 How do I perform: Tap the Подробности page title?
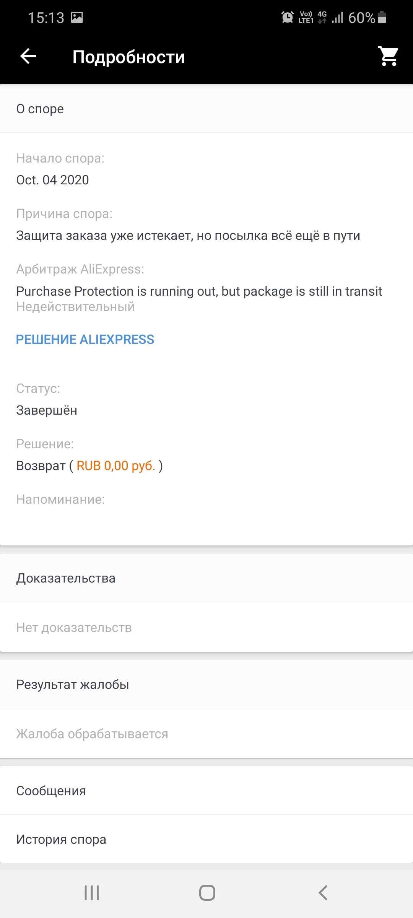pyautogui.click(x=128, y=57)
